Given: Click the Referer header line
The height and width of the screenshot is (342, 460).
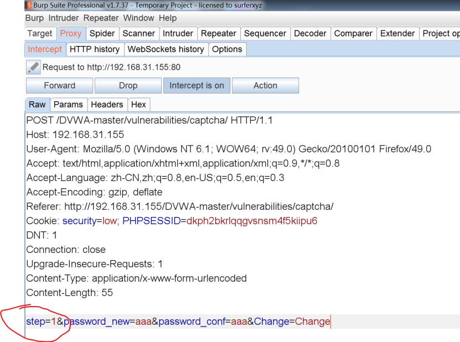Looking at the screenshot, I should [180, 206].
